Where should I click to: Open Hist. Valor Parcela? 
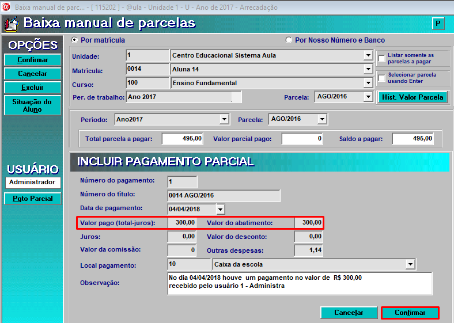[413, 97]
